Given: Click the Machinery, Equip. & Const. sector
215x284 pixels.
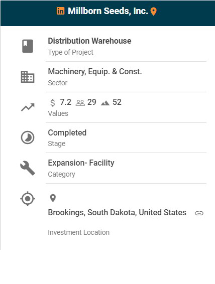Looking at the screenshot, I should 95,72.
